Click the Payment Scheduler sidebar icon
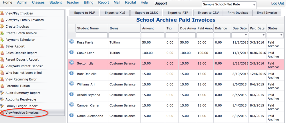Screen dimensions: 286x123 click(2, 40)
